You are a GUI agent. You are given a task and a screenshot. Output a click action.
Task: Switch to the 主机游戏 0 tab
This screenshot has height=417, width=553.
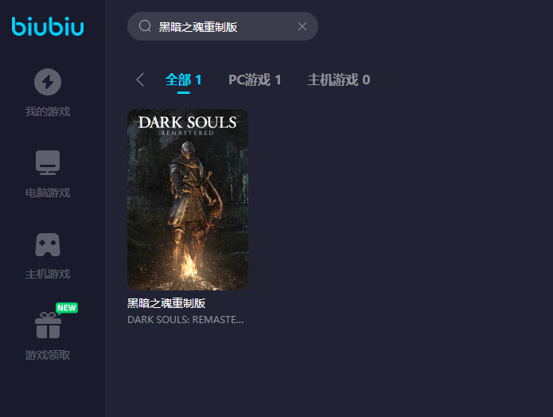click(x=339, y=80)
